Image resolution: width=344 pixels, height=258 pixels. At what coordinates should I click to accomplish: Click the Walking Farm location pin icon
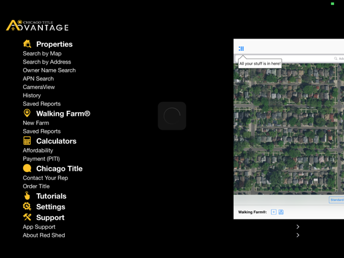[x=27, y=113]
